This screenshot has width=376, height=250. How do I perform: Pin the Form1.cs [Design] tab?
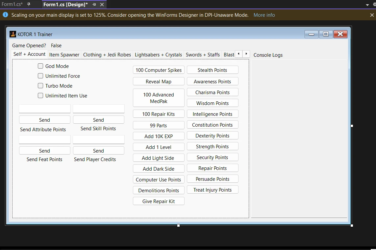tap(94, 5)
